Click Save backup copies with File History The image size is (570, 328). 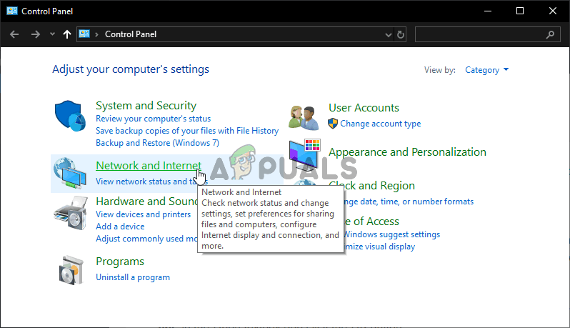pyautogui.click(x=187, y=131)
